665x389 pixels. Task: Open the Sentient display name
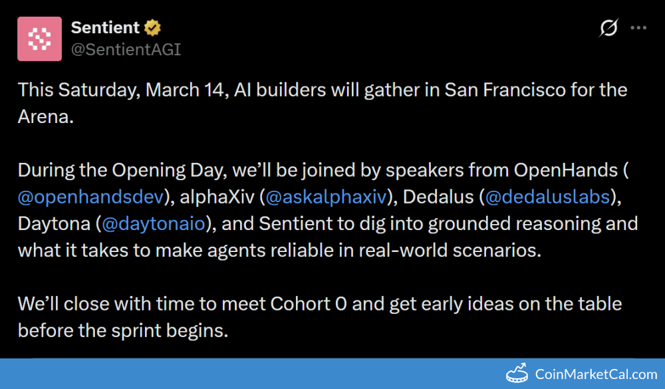pyautogui.click(x=105, y=28)
